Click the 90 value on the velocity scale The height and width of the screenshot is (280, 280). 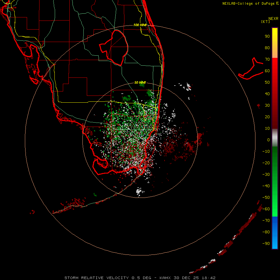pyautogui.click(x=267, y=36)
